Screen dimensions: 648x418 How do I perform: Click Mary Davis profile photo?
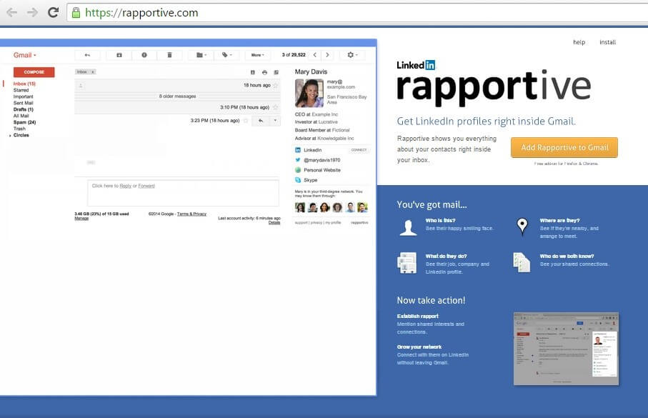[309, 93]
